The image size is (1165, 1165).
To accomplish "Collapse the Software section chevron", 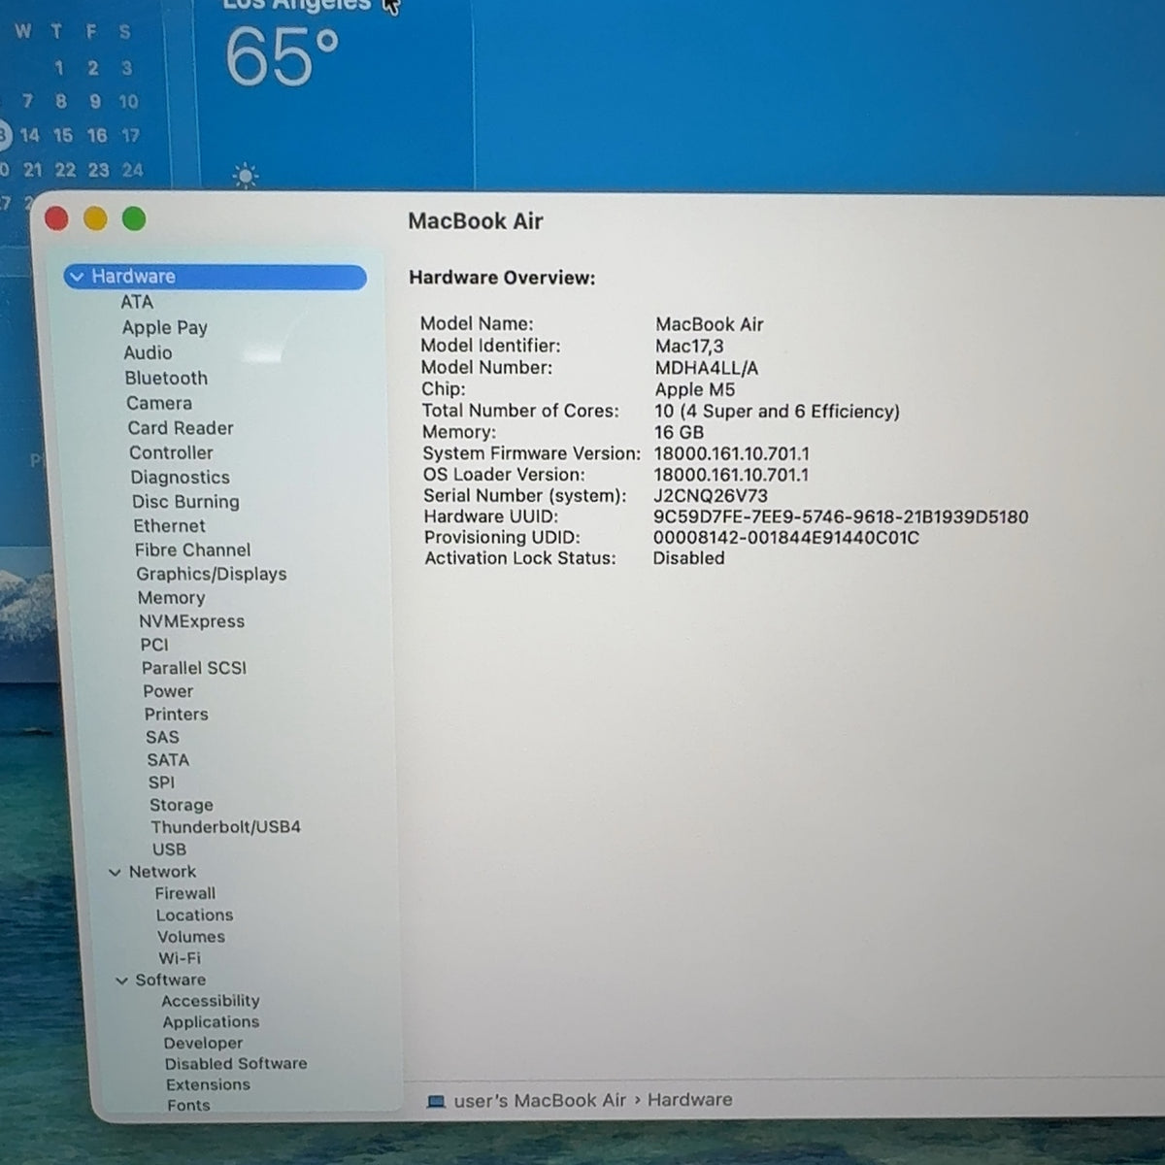I will click(122, 981).
